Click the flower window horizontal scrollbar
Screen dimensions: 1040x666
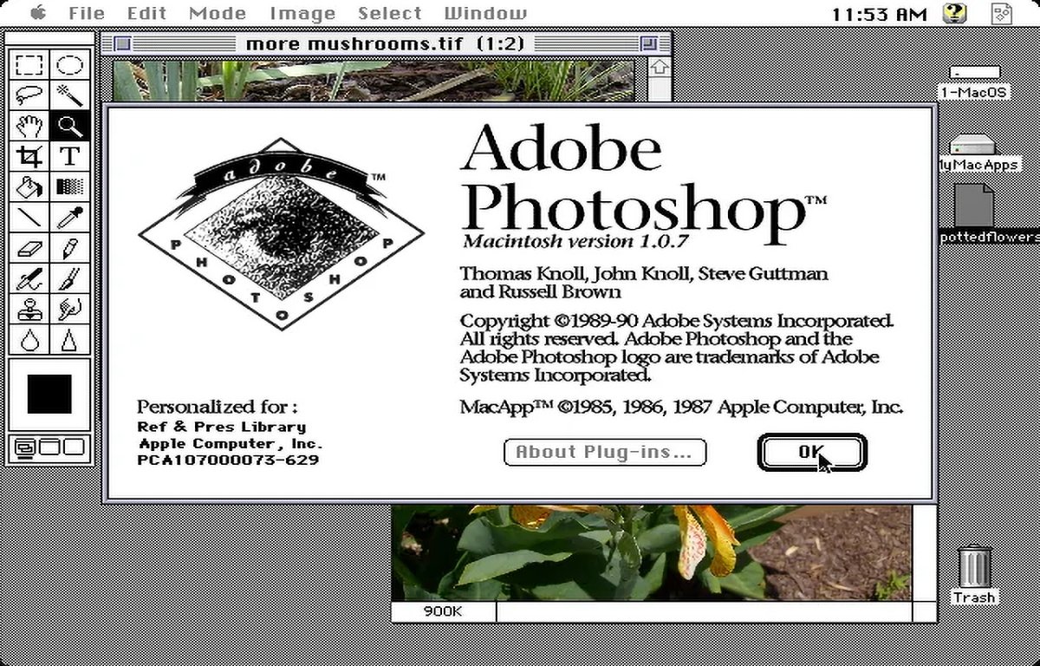click(704, 611)
